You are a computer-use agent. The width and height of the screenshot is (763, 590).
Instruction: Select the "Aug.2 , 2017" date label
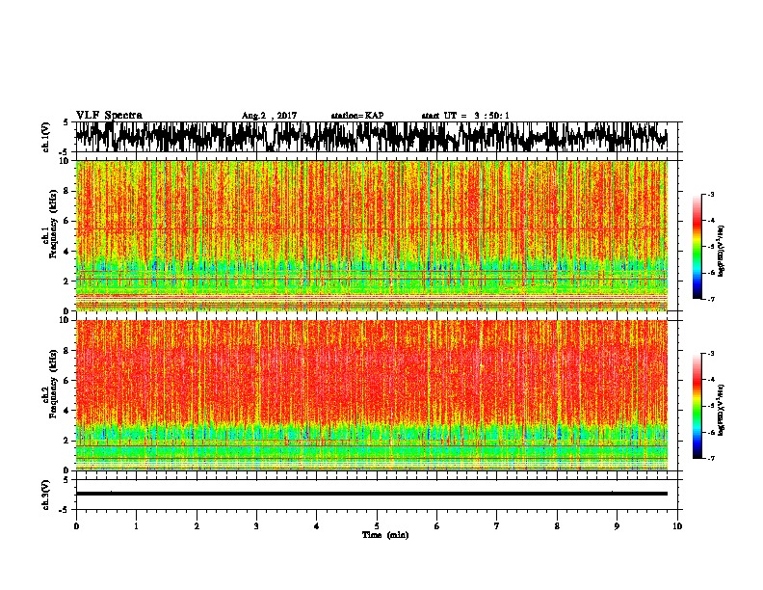tap(269, 116)
